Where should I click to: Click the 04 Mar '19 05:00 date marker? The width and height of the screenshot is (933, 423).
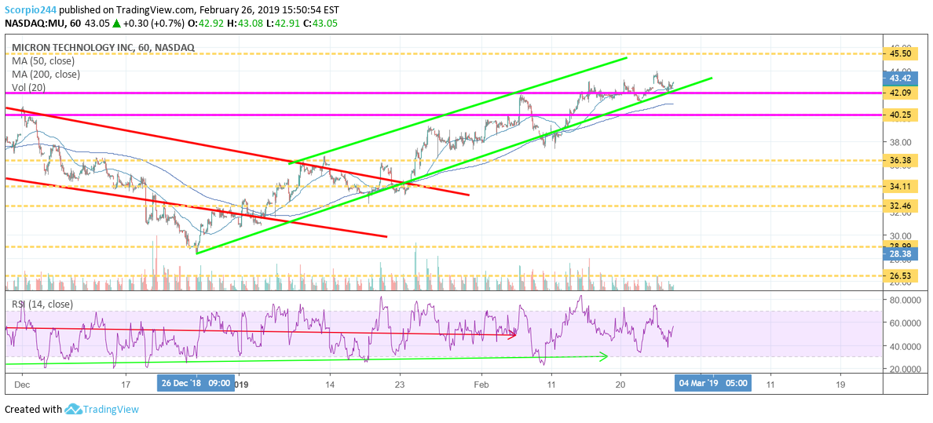point(713,383)
